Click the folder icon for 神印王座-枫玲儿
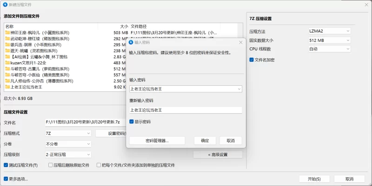Image resolution: width=372 pixels, height=186 pixels. (x=7, y=33)
